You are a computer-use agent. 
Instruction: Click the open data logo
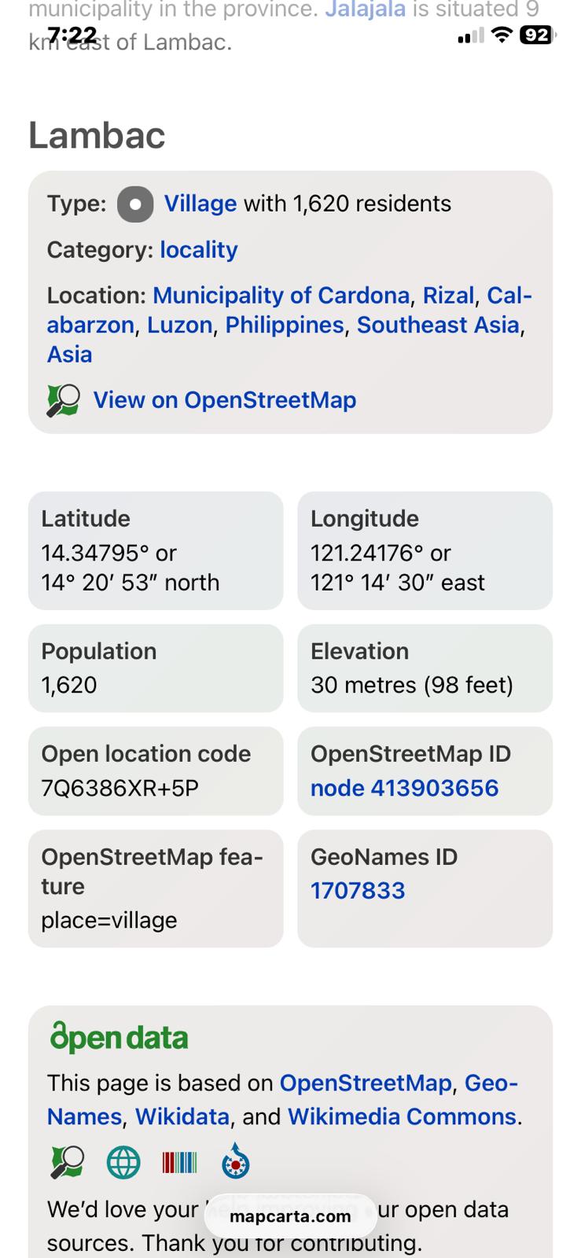click(x=119, y=1038)
